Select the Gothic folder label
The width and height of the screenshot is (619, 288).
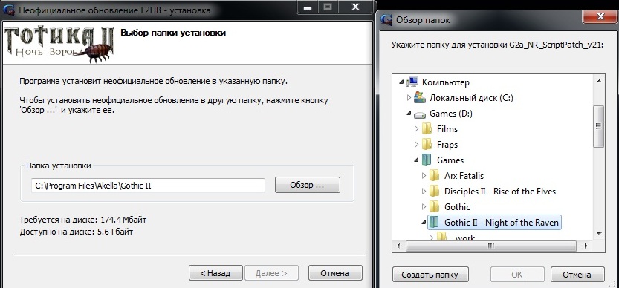tap(457, 207)
